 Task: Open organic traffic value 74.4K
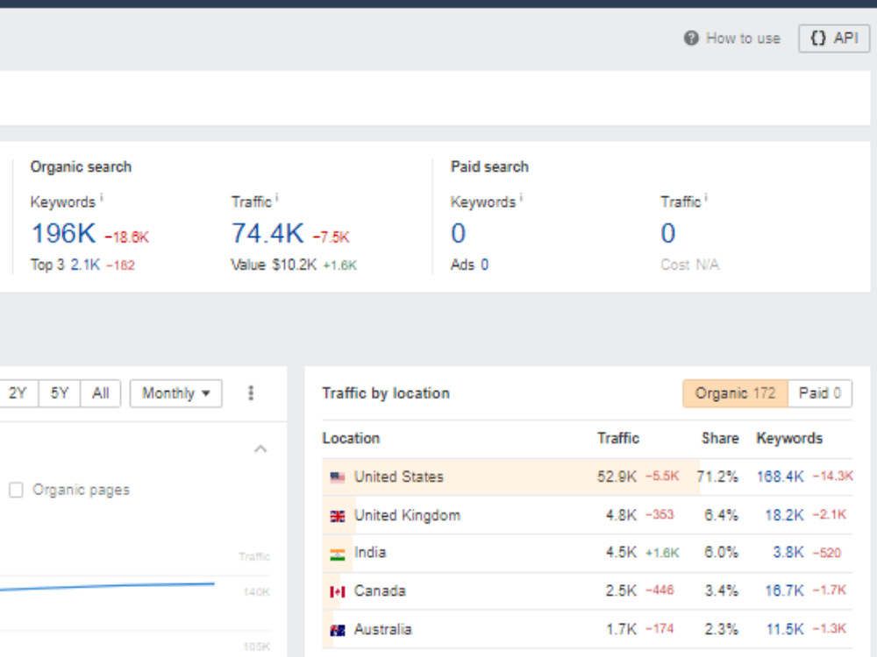pyautogui.click(x=267, y=233)
